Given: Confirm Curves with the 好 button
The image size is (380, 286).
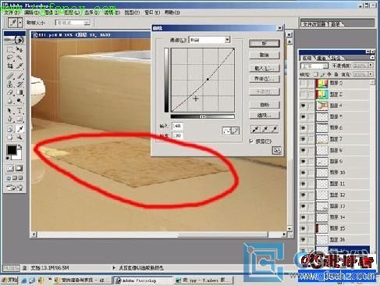Looking at the screenshot, I should pos(265,44).
